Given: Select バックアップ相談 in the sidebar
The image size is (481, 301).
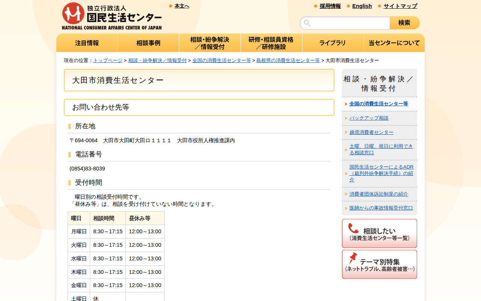Looking at the screenshot, I should point(369,118).
